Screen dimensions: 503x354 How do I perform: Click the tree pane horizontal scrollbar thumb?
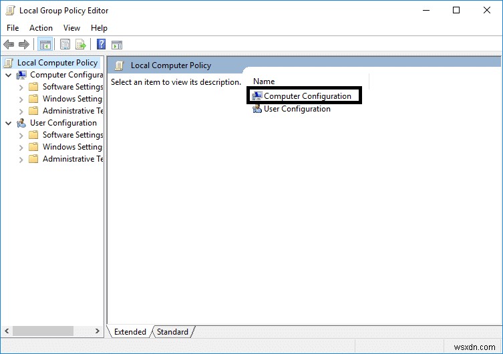click(43, 331)
